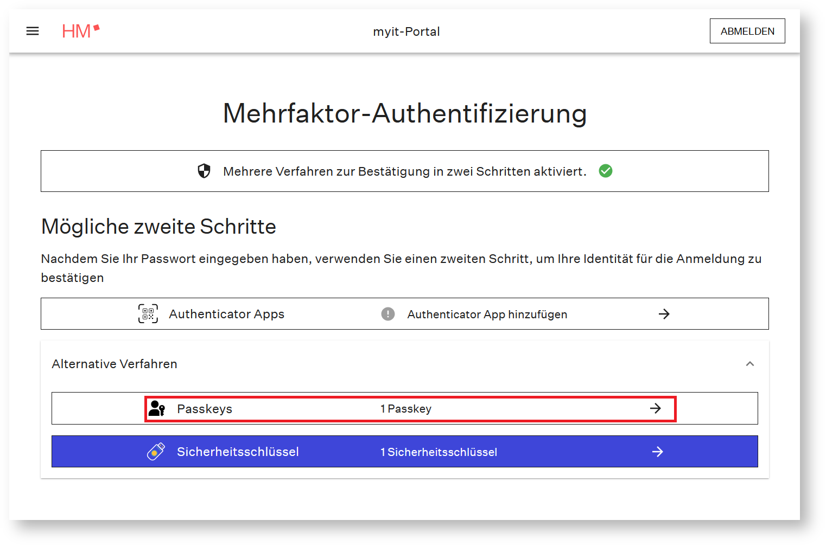Click the Sicherheitsschlüssel USB key icon
This screenshot has height=546, width=826.
pyautogui.click(x=156, y=452)
